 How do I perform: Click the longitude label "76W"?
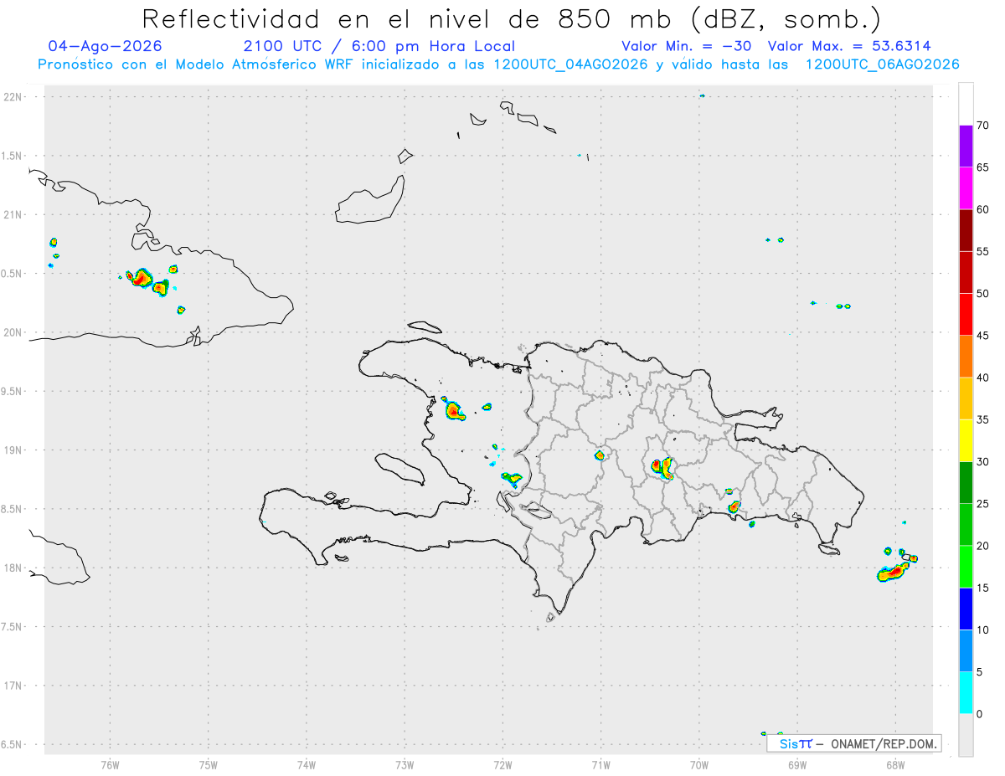[110, 764]
